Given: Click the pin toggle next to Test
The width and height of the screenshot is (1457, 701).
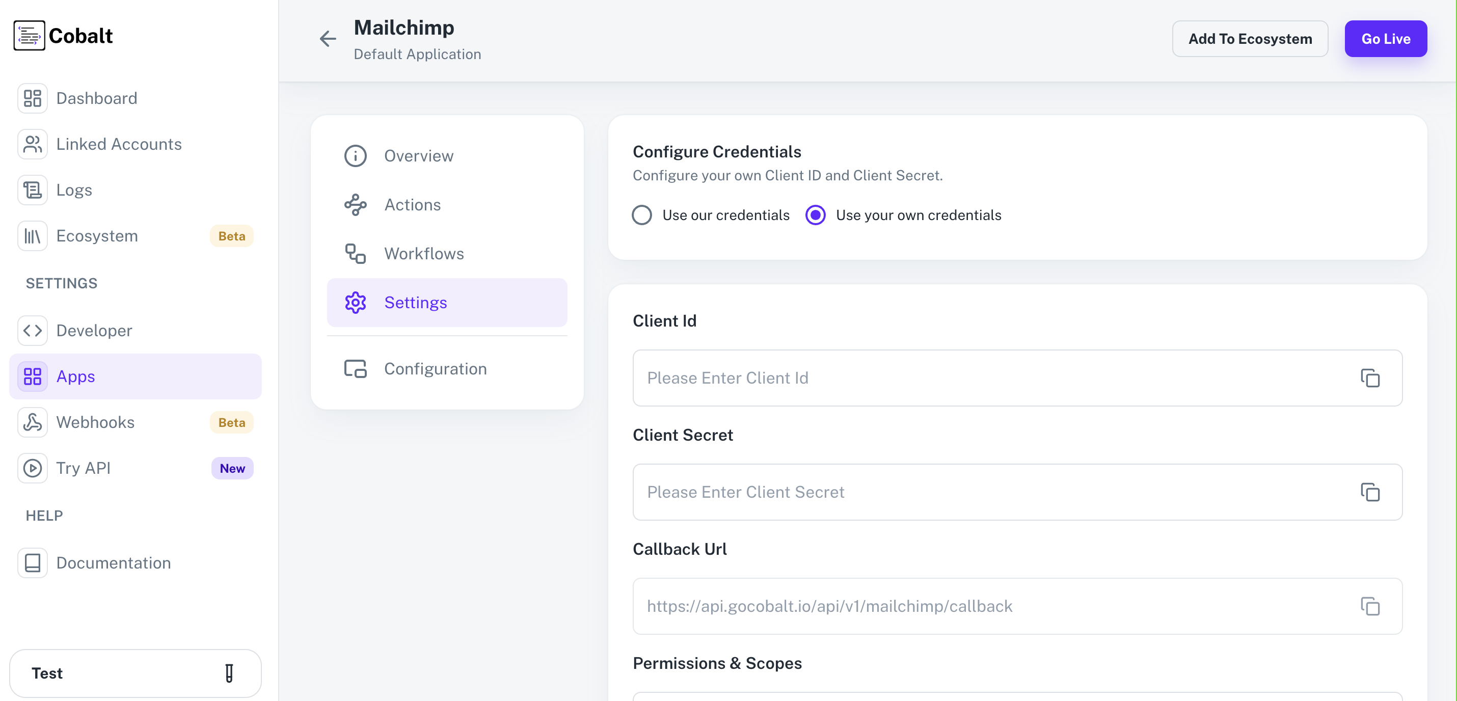Looking at the screenshot, I should pyautogui.click(x=229, y=673).
